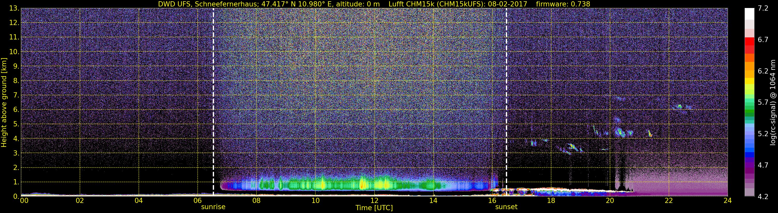Click the '16' hour tick on the time axis
This screenshot has width=778, height=213.
point(492,201)
